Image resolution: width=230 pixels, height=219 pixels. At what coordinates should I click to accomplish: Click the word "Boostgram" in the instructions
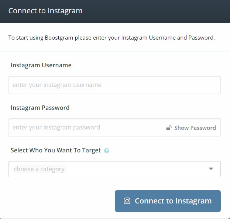pyautogui.click(x=59, y=38)
